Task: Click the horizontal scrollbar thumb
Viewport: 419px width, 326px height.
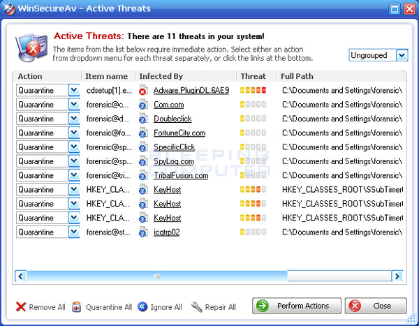Action: (x=157, y=276)
